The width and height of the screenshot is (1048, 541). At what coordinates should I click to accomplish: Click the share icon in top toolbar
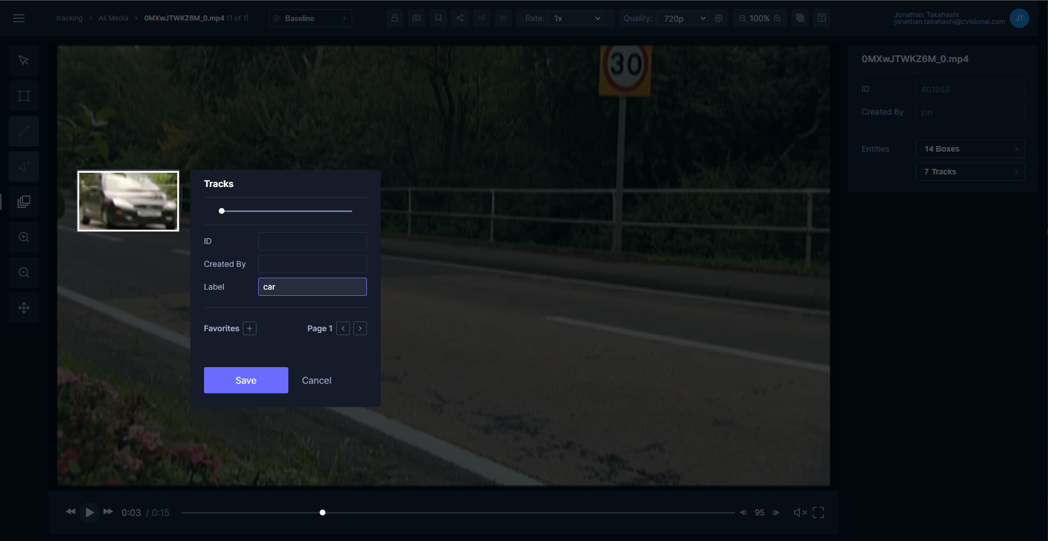click(x=460, y=18)
